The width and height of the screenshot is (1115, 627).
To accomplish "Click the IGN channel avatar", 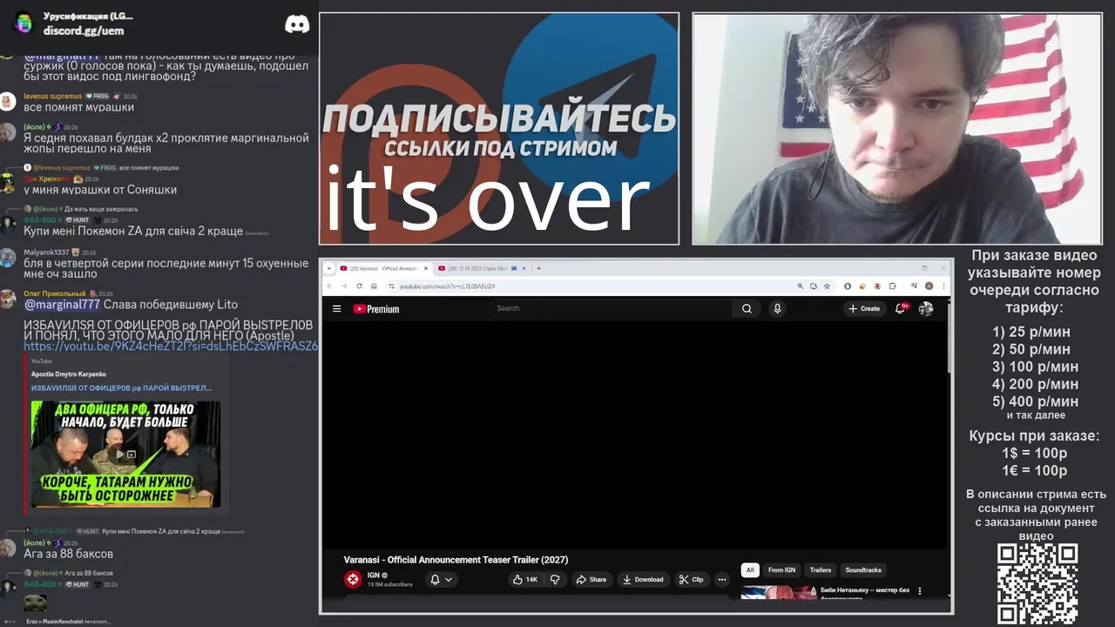I will tap(353, 579).
